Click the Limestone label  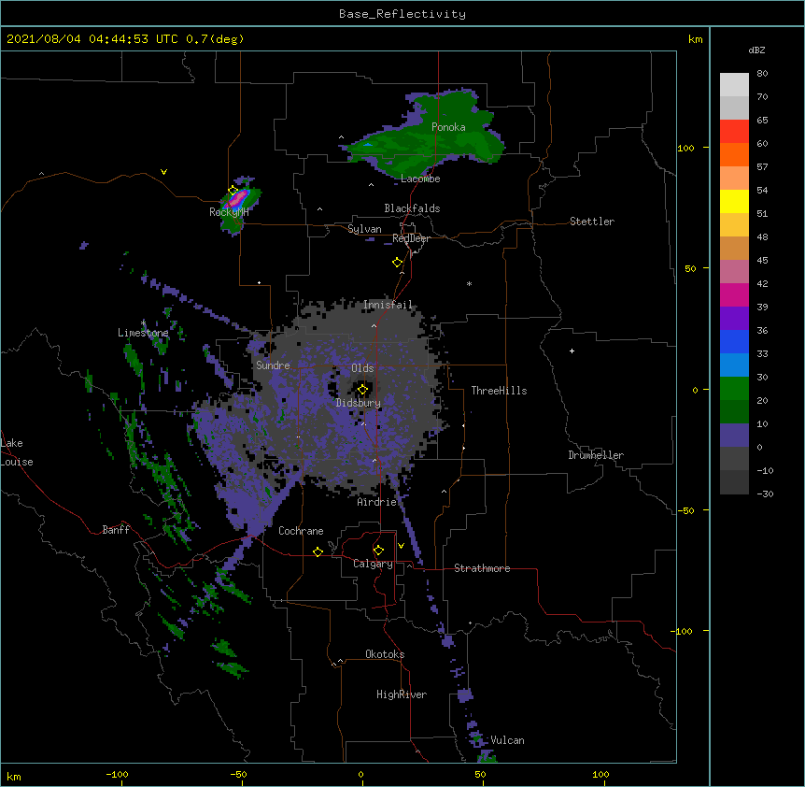pos(143,333)
